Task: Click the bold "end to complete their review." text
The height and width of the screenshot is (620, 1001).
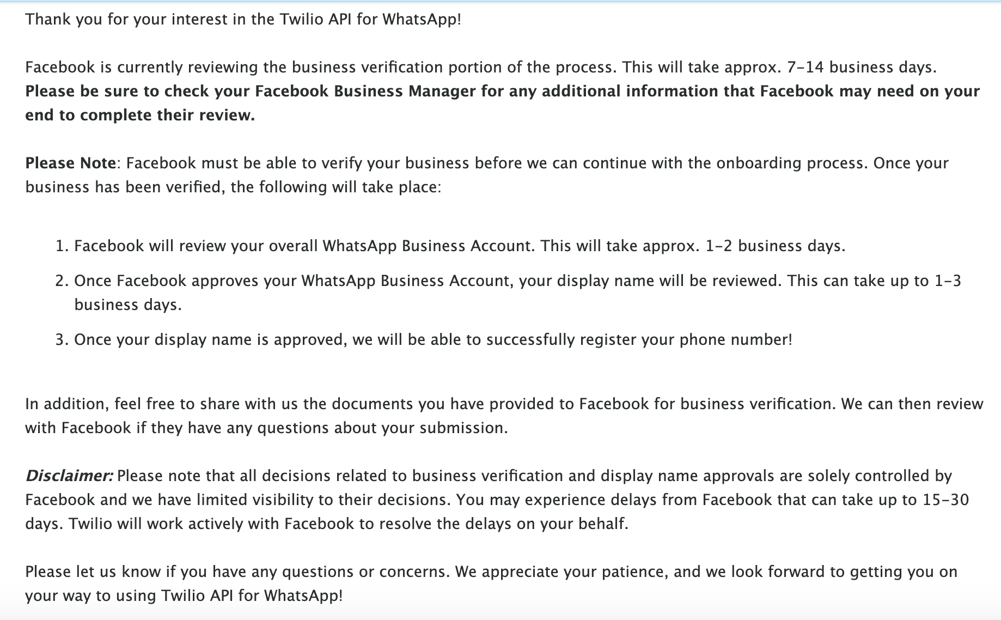Action: pyautogui.click(x=140, y=115)
